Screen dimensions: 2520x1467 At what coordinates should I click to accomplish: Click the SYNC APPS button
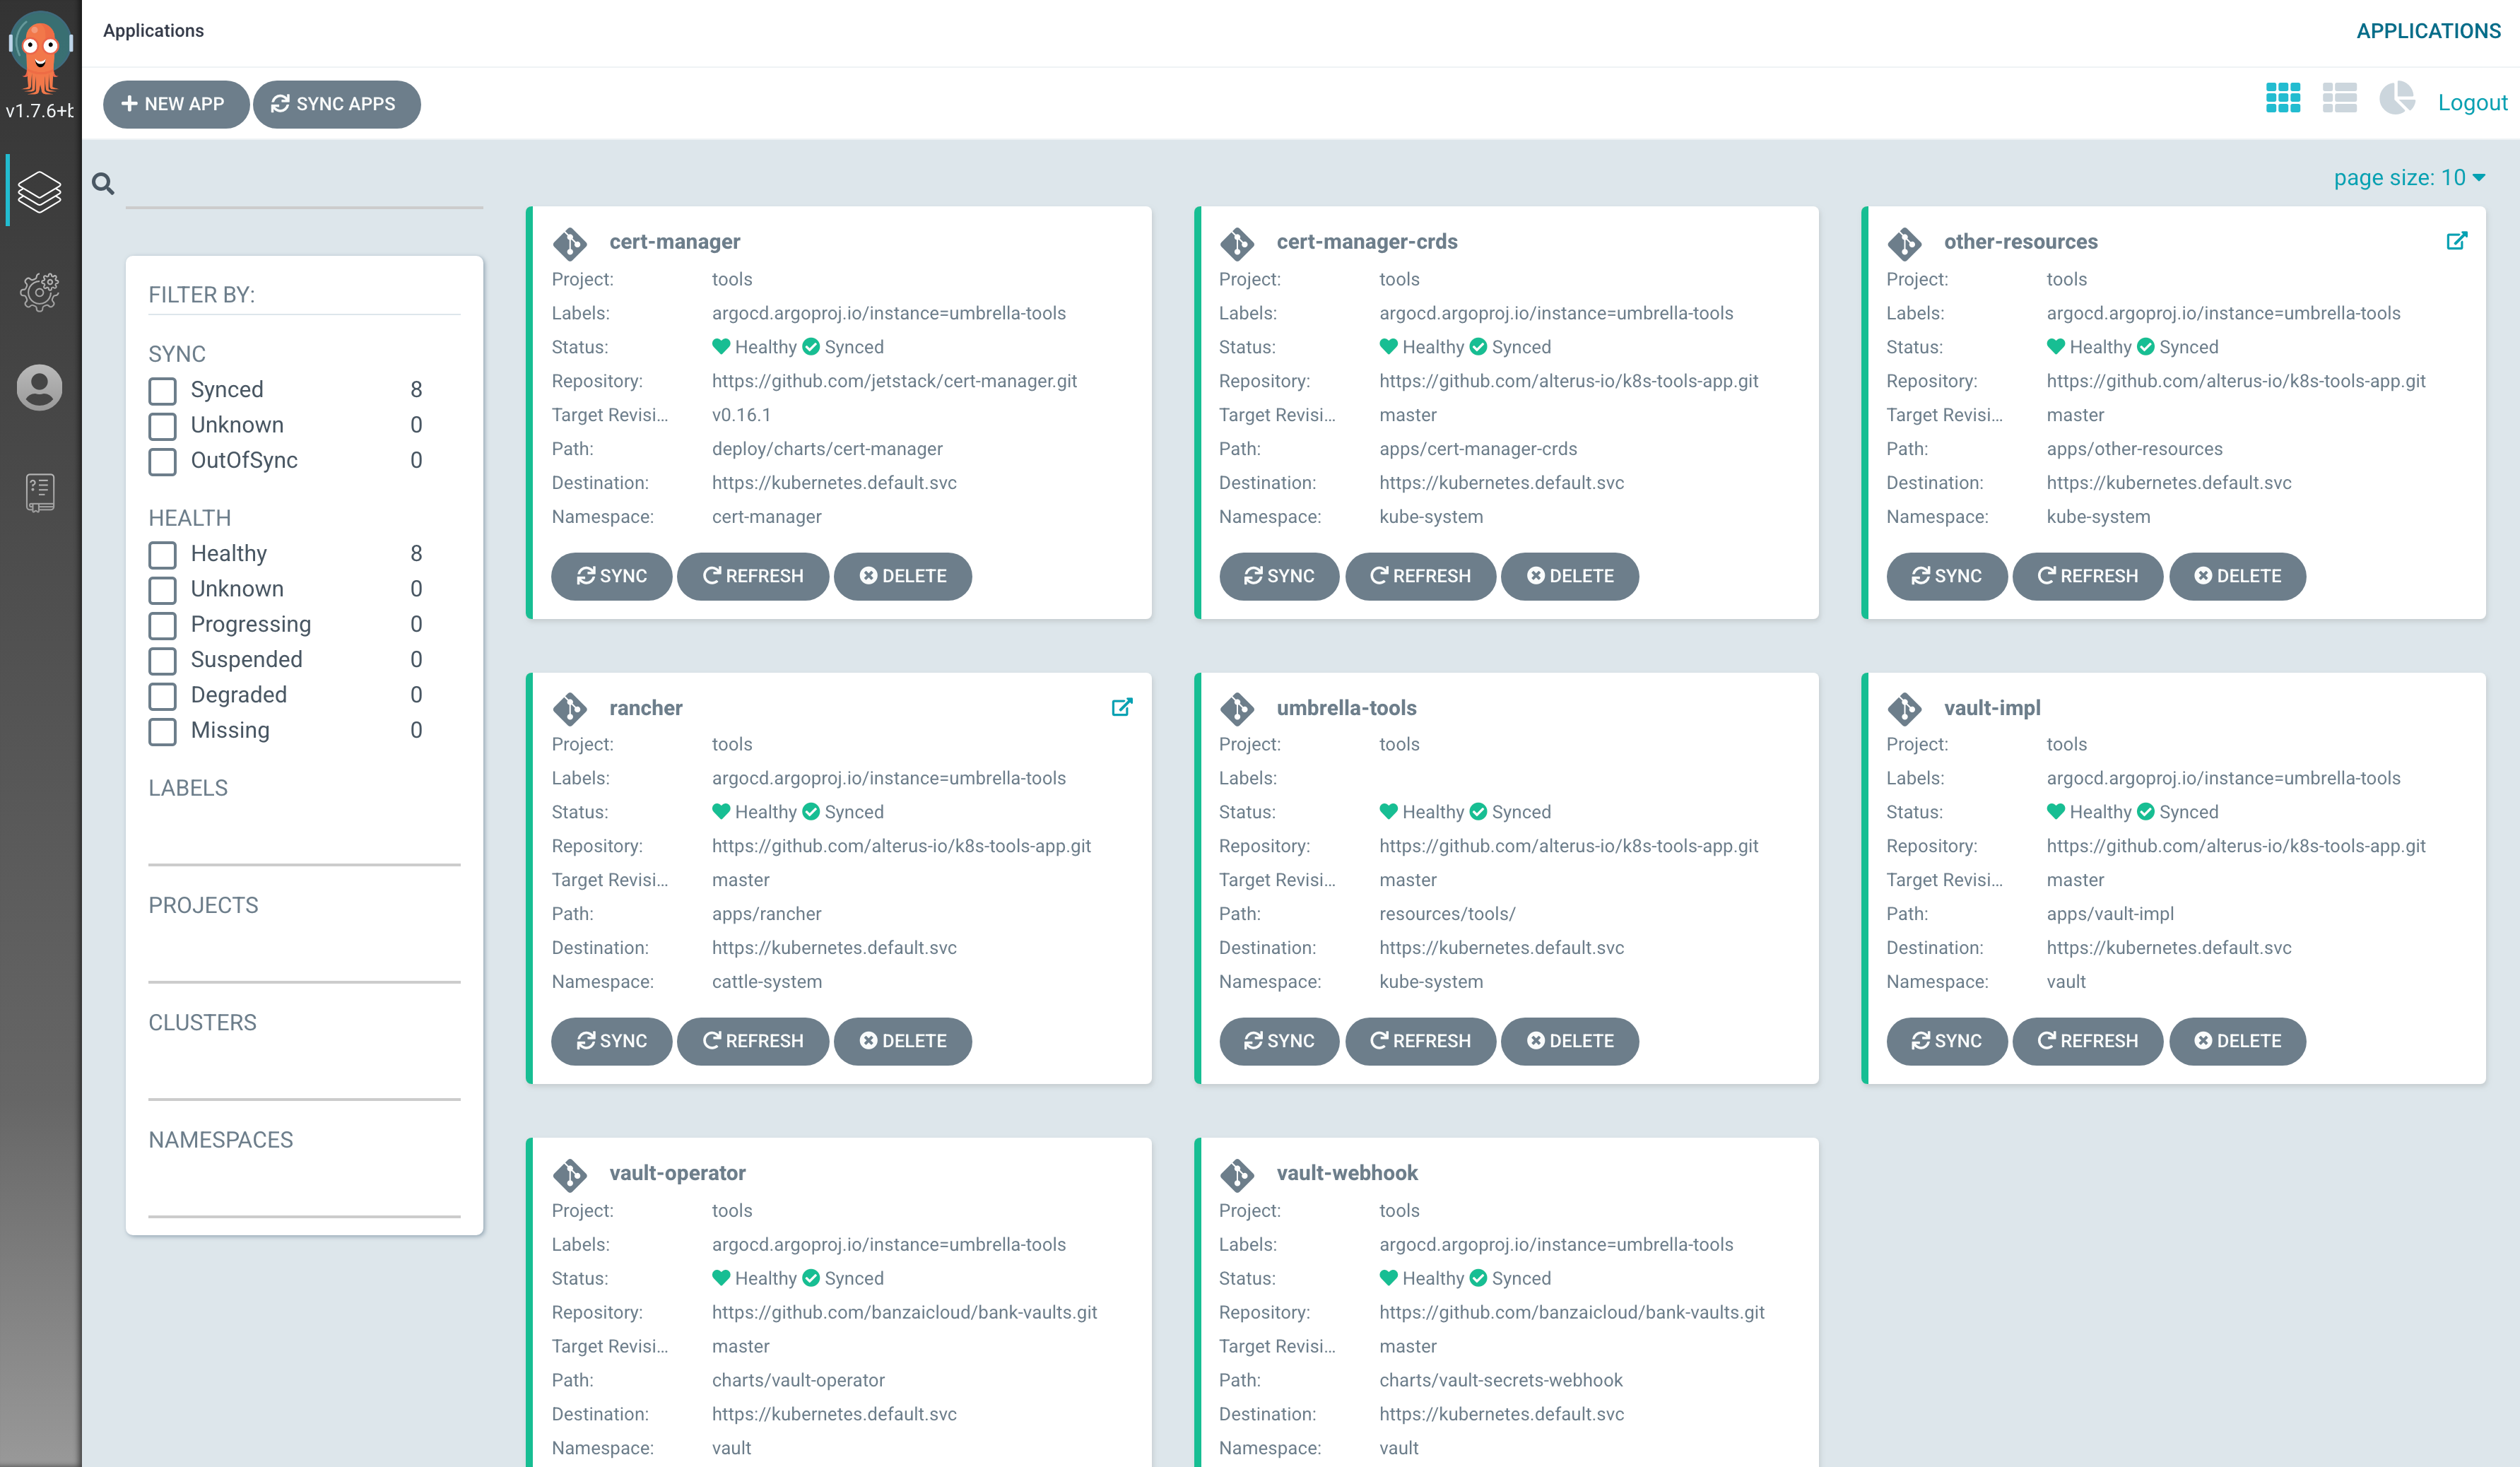[x=336, y=104]
